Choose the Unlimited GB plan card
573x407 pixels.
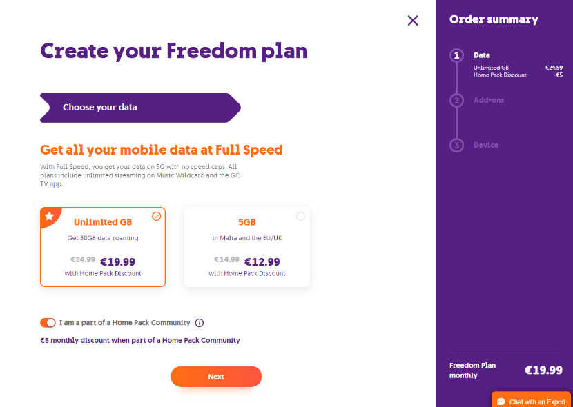(x=103, y=247)
